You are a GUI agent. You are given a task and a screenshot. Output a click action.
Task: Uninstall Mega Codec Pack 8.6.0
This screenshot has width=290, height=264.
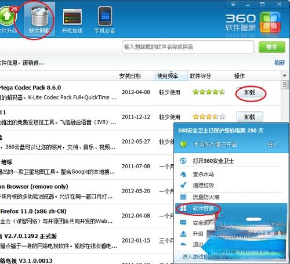[250, 92]
